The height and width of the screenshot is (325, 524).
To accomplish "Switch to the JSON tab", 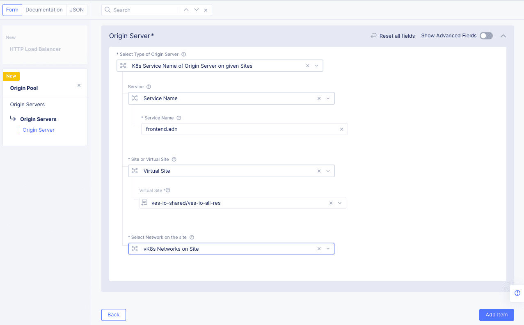I will (x=76, y=9).
